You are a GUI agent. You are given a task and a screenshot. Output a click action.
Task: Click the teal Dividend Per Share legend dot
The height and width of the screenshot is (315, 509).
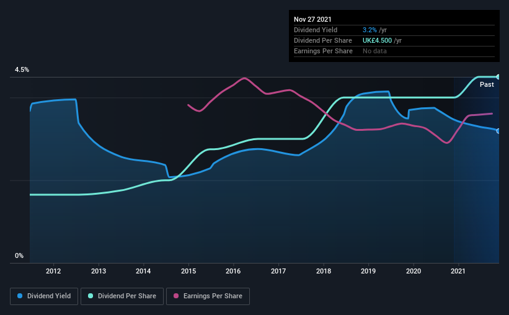(x=91, y=296)
